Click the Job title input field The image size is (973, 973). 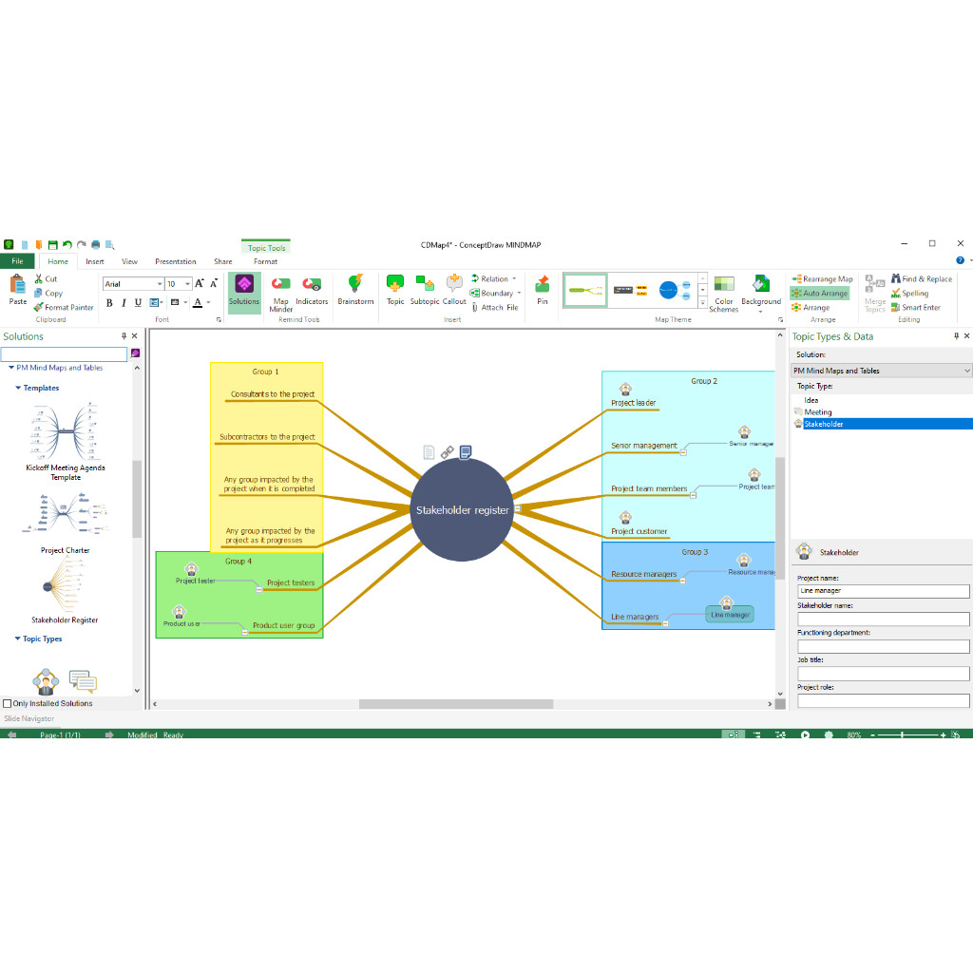(x=883, y=674)
